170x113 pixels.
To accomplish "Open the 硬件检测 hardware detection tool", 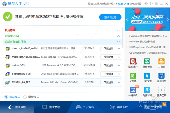I will pyautogui.click(x=147, y=63).
